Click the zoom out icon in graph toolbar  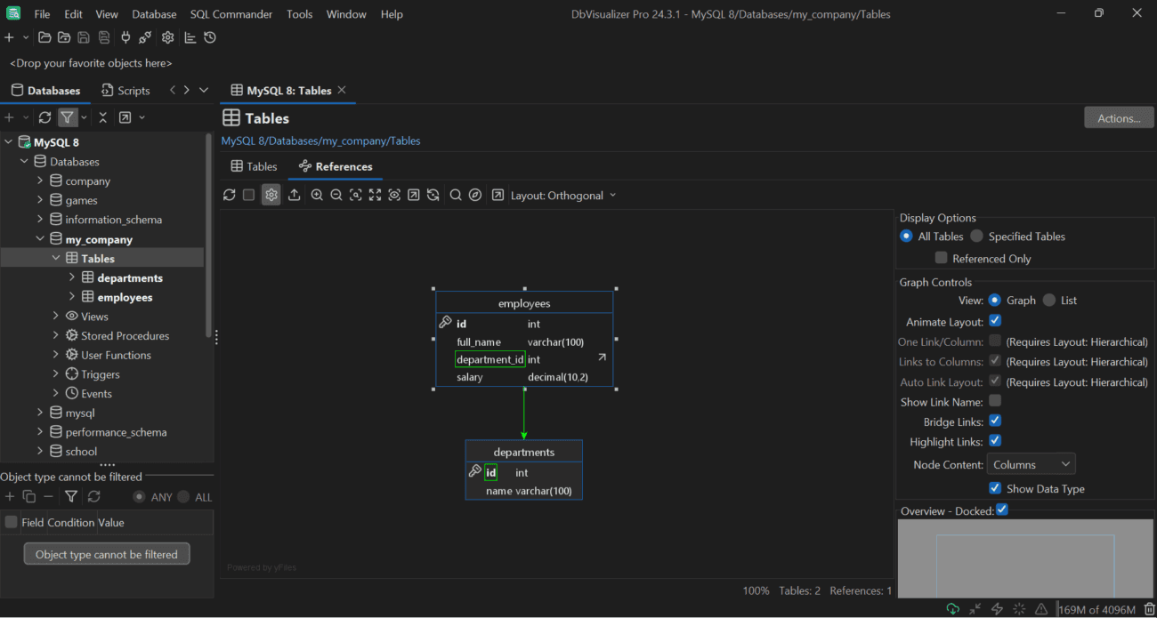(336, 196)
